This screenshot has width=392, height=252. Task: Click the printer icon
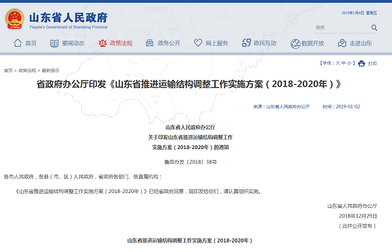pyautogui.click(x=362, y=64)
